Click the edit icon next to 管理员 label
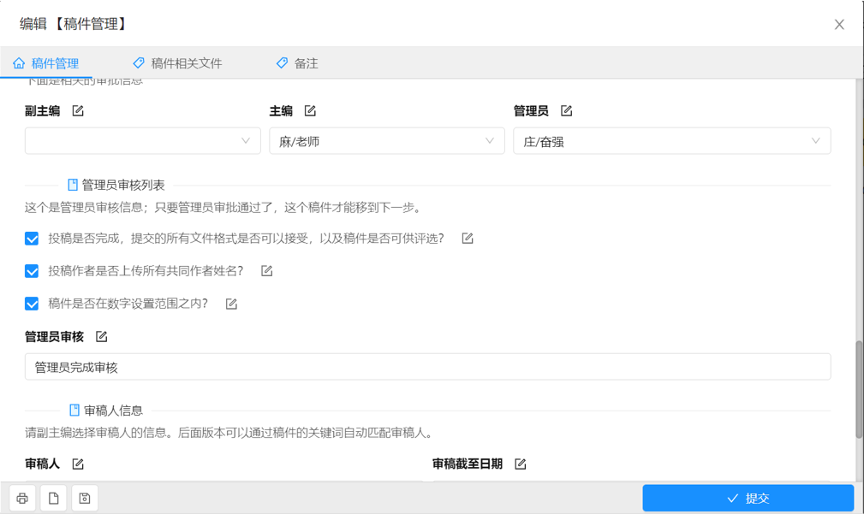This screenshot has width=864, height=514. (x=566, y=111)
